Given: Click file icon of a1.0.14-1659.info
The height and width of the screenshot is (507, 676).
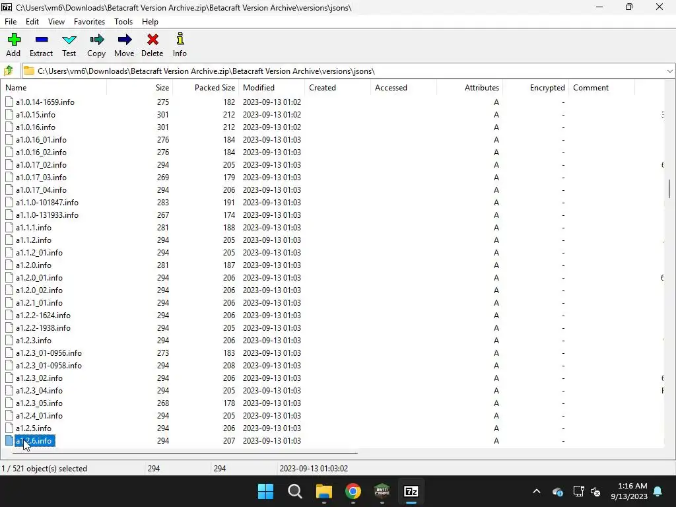Looking at the screenshot, I should pyautogui.click(x=9, y=102).
